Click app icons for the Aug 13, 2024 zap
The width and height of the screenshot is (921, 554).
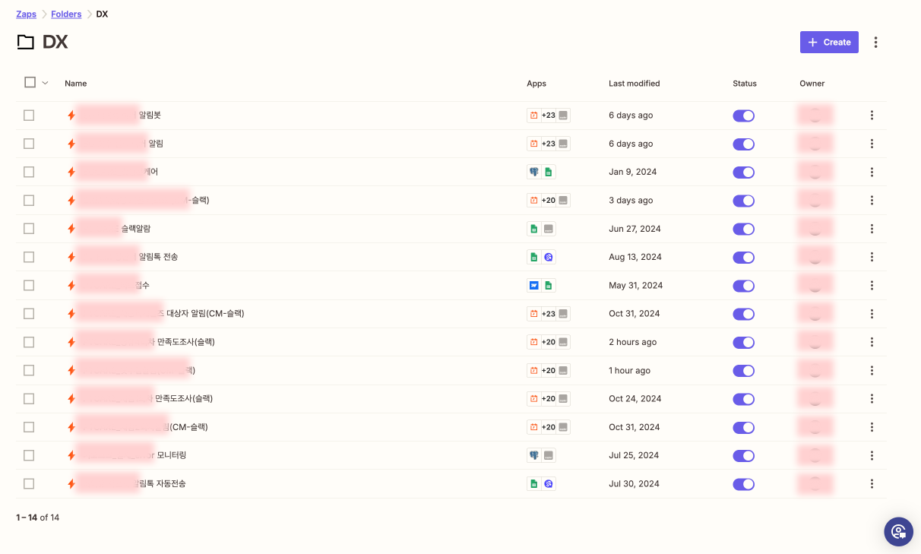point(541,257)
